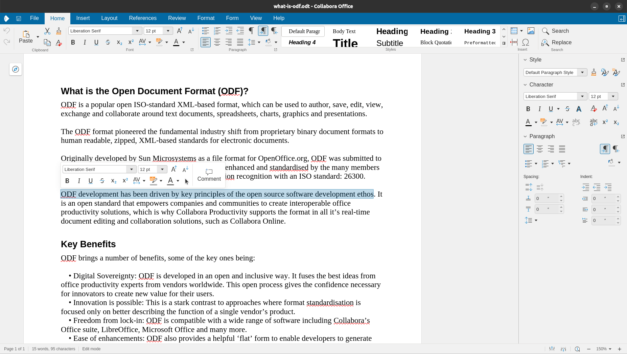627x354 pixels.
Task: Click zoom level 150% in status bar
Action: tap(601, 349)
